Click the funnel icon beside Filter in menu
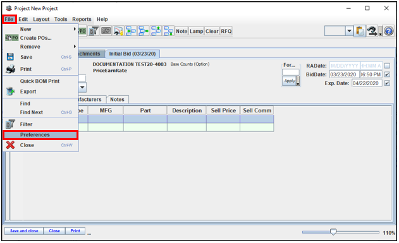Screen dimensions: 399x243 click(10, 124)
